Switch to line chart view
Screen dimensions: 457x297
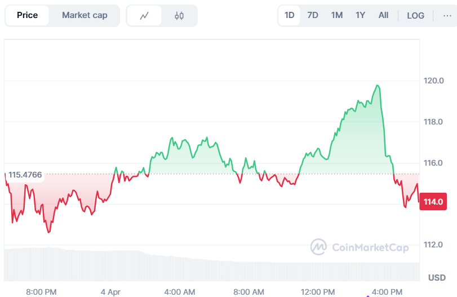click(x=144, y=16)
